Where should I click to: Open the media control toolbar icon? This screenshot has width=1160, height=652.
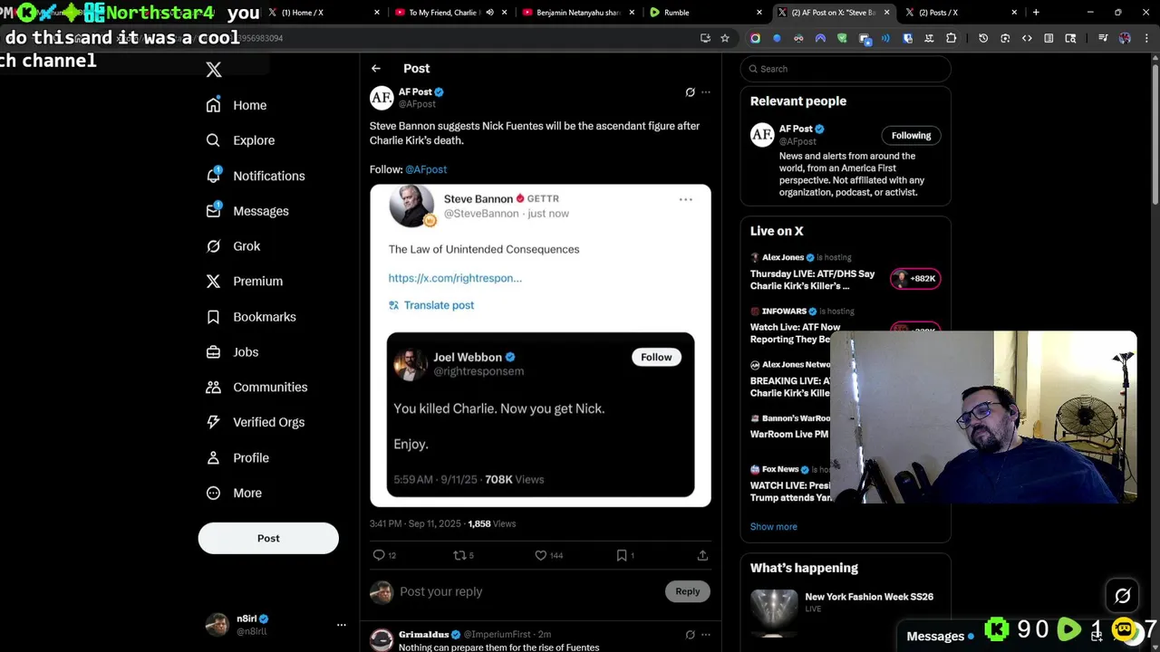pyautogui.click(x=1103, y=38)
